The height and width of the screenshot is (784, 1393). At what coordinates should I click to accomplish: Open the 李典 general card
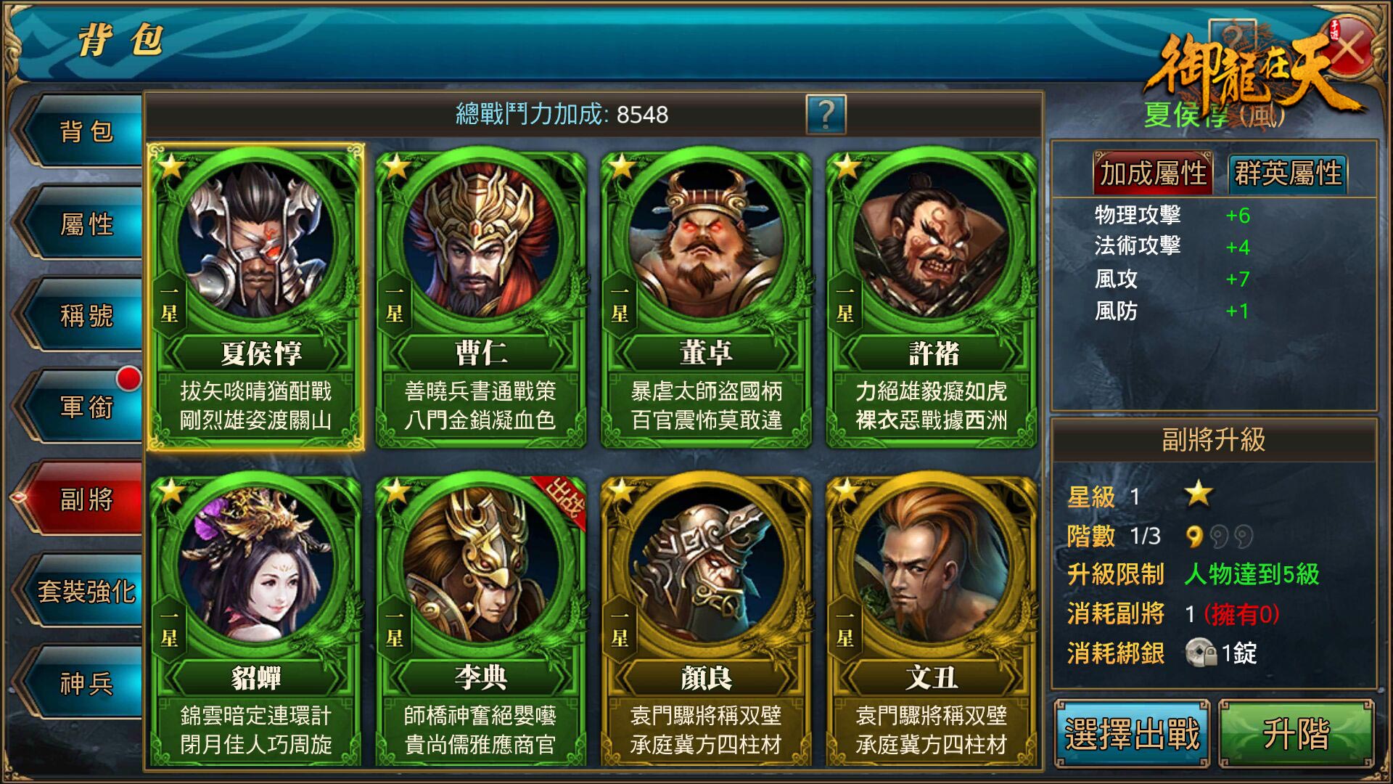coord(480,621)
